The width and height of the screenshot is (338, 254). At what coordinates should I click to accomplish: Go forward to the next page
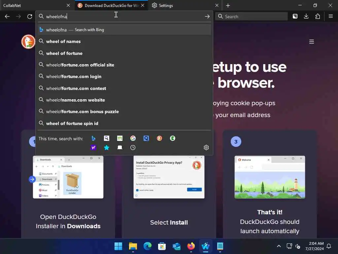point(18,17)
